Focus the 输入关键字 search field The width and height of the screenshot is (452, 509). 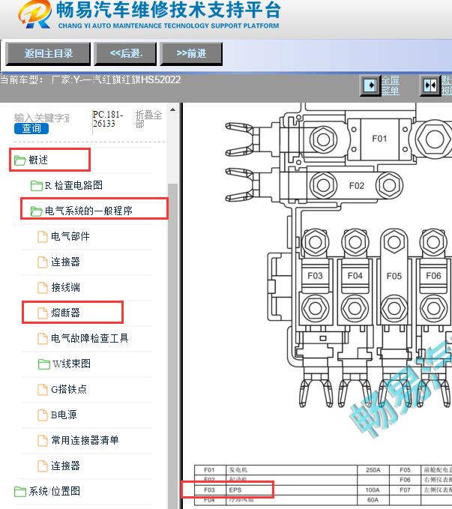coord(41,118)
